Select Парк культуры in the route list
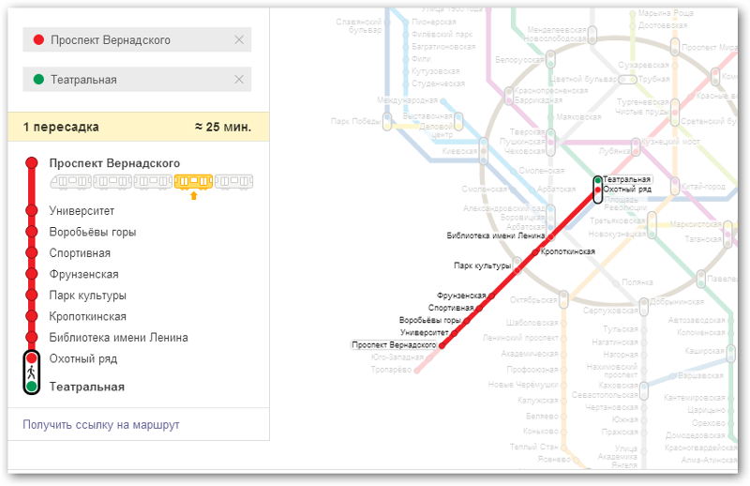Screen dimensions: 750x486 87,296
